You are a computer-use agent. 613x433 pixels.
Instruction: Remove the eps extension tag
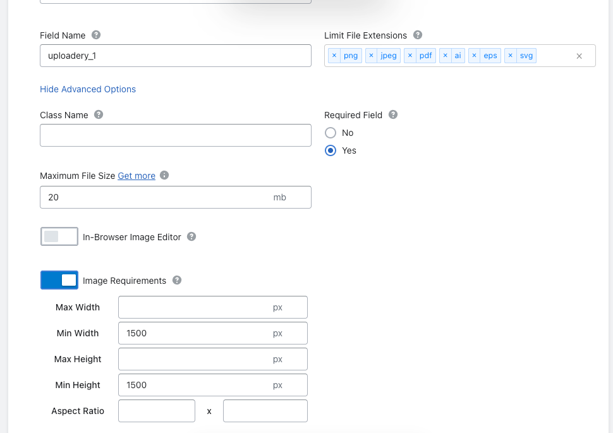coord(474,56)
